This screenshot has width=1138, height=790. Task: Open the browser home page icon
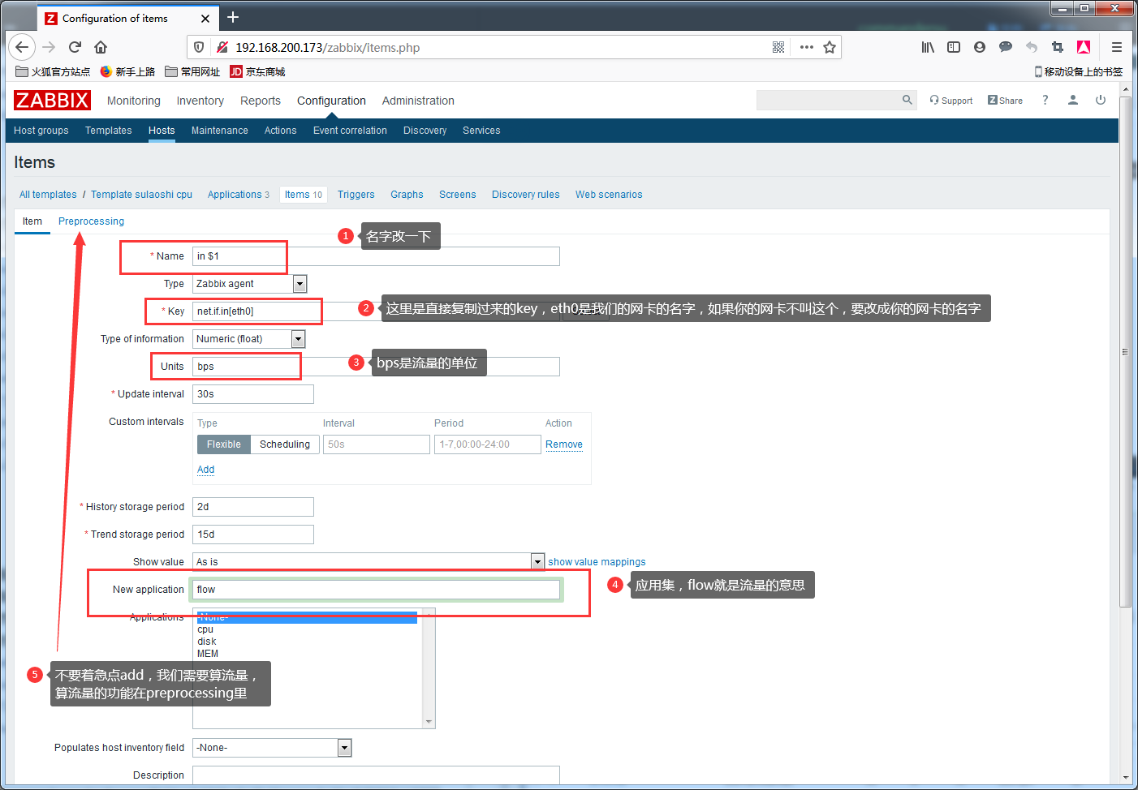(x=101, y=47)
